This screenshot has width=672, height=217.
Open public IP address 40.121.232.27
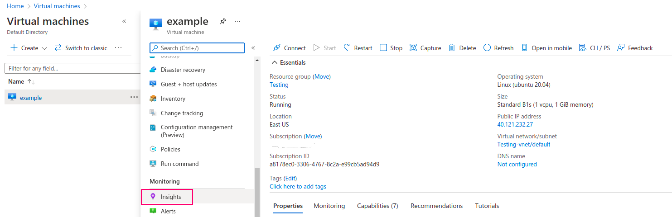(x=515, y=124)
